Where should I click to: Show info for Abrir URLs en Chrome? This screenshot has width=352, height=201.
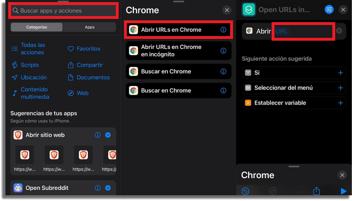coord(223,30)
